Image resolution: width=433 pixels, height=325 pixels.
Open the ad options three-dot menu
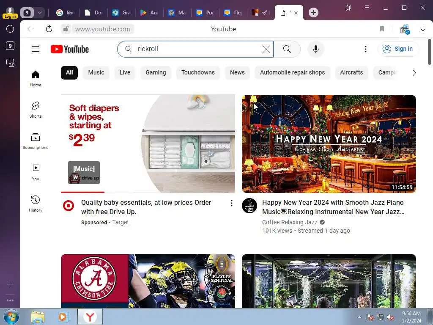pos(231,203)
